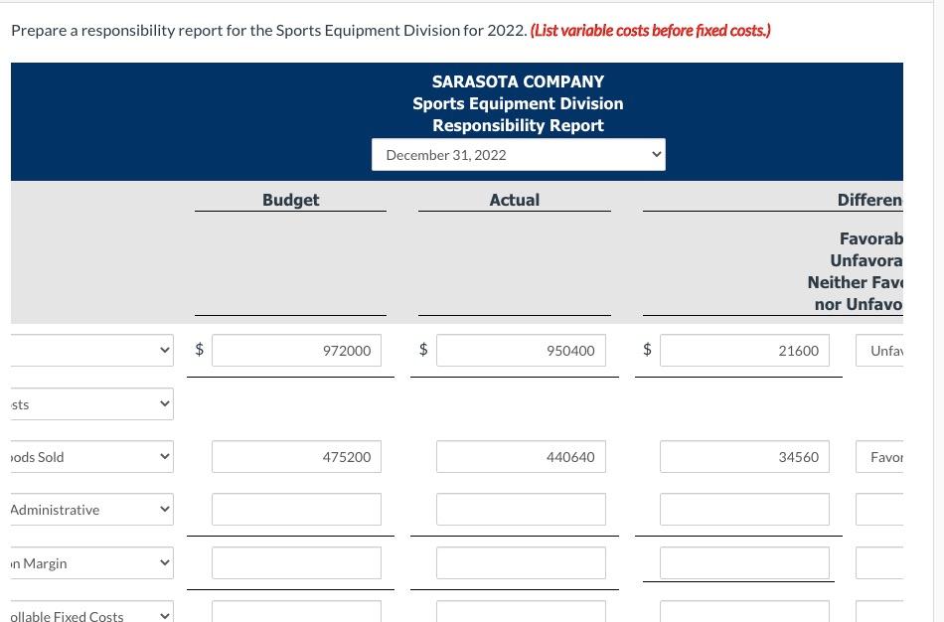Select the Budget field showing 475200
Image resolution: width=944 pixels, height=622 pixels.
(x=296, y=457)
